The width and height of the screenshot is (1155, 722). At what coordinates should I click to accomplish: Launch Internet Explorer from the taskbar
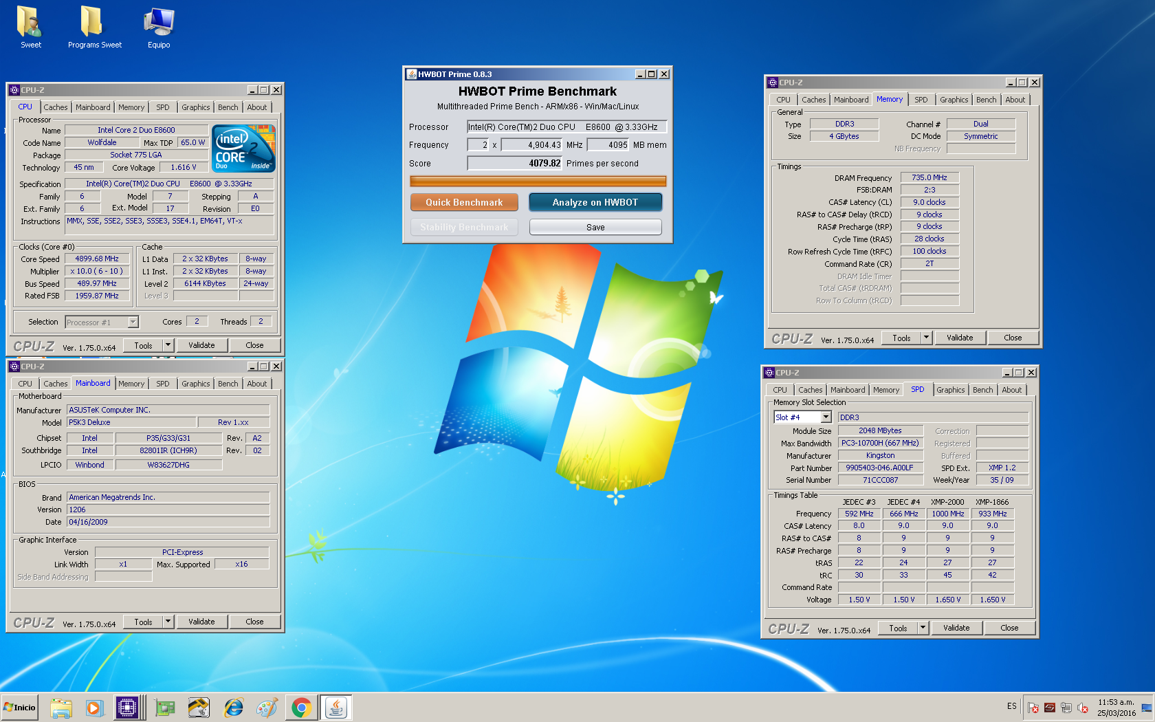pos(234,708)
